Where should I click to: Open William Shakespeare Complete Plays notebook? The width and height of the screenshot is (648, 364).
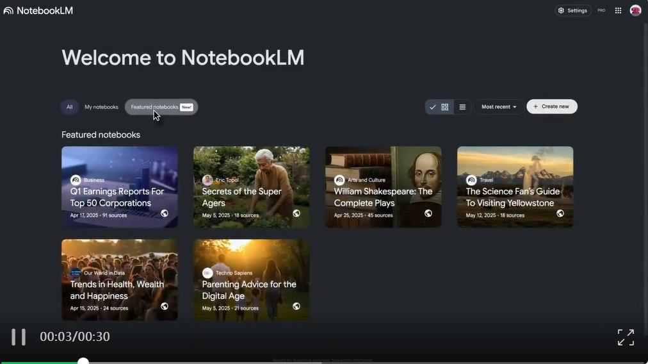click(x=383, y=187)
